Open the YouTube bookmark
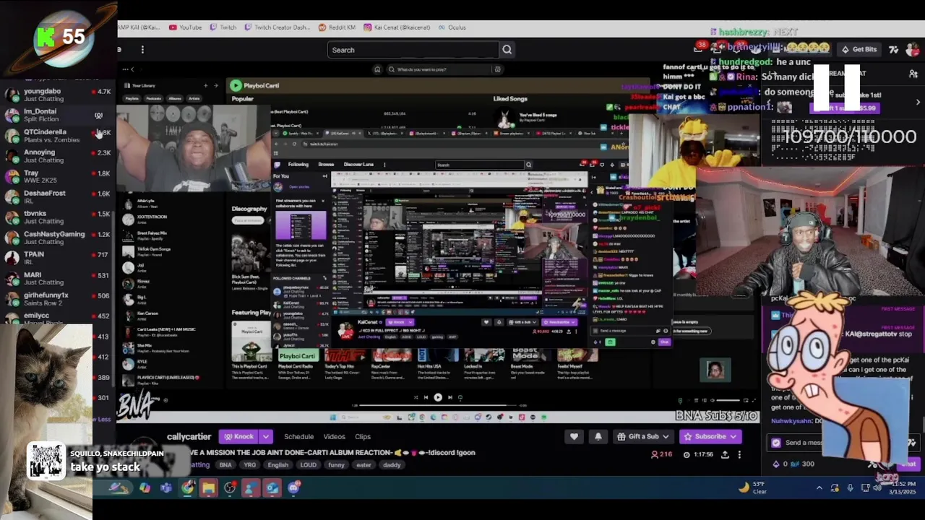 pos(186,27)
